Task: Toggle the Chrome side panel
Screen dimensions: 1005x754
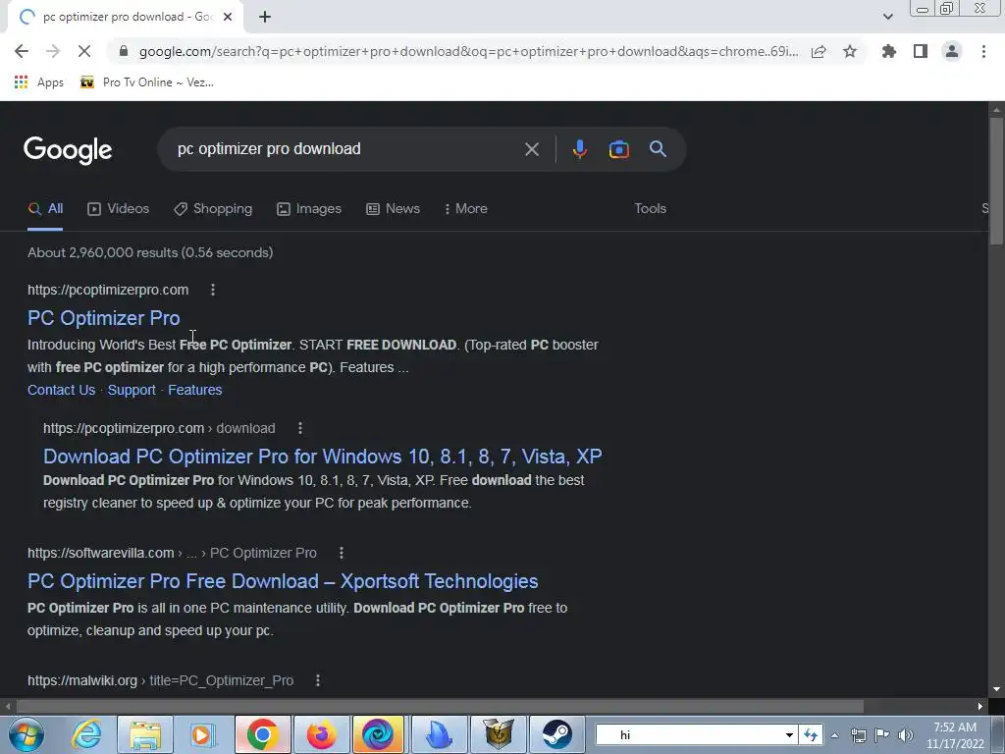Action: [921, 51]
